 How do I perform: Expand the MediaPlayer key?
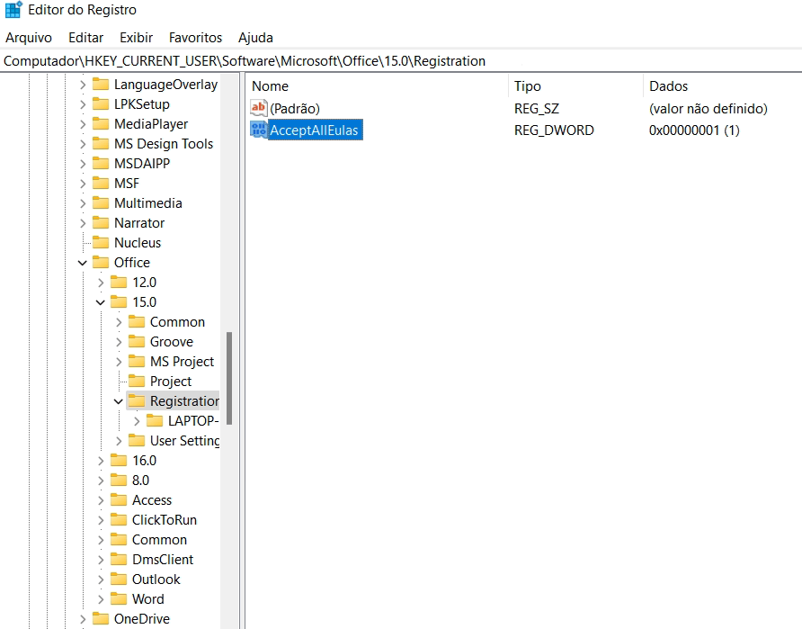pyautogui.click(x=83, y=124)
